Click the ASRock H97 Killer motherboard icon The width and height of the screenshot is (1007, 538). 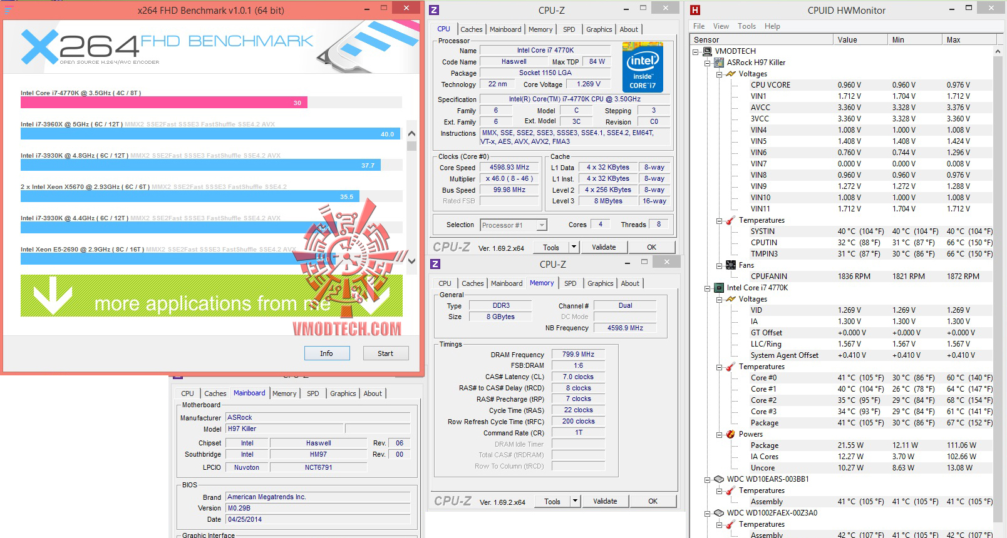point(719,63)
